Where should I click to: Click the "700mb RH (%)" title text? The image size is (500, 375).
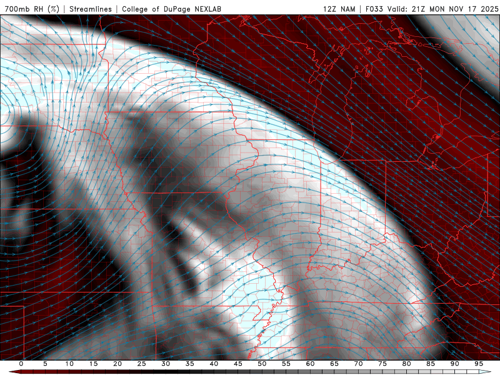click(x=32, y=9)
